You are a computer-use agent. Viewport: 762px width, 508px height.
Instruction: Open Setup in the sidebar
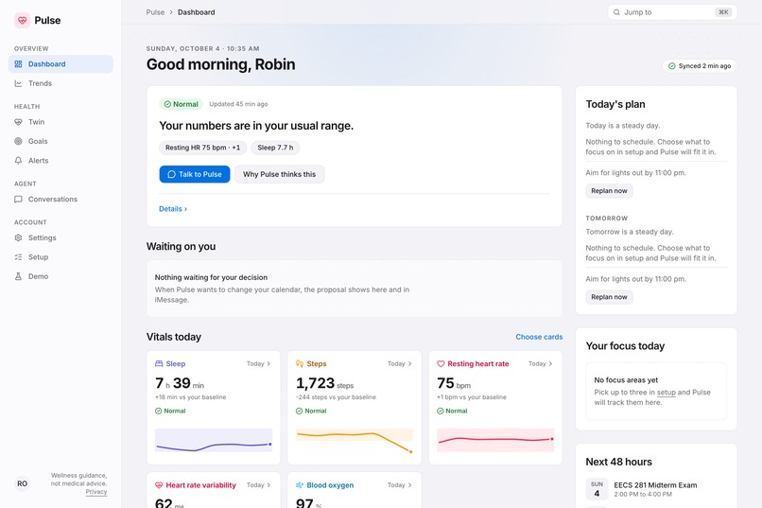click(61, 257)
